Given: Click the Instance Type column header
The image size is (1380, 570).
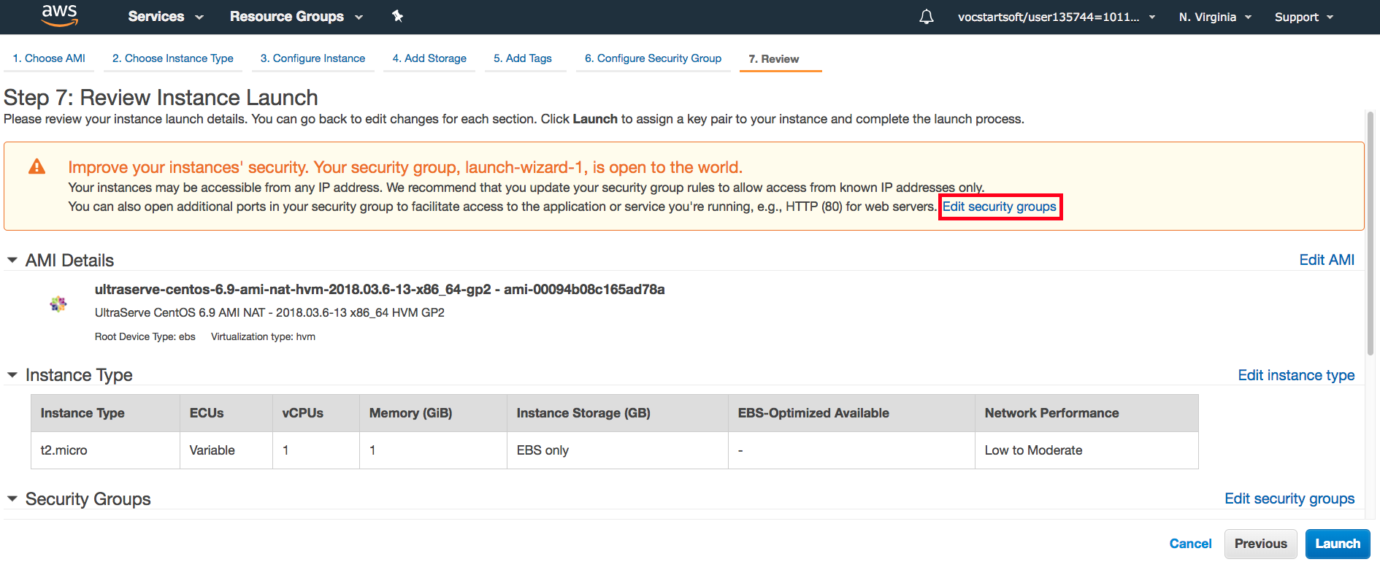Looking at the screenshot, I should (105, 413).
